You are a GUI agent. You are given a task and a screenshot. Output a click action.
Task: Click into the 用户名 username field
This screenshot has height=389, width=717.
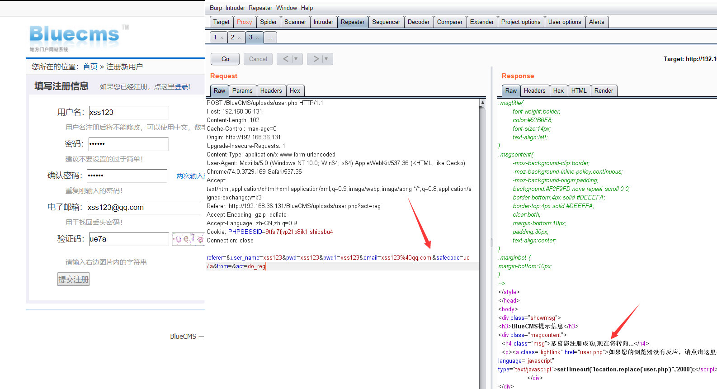coord(128,112)
